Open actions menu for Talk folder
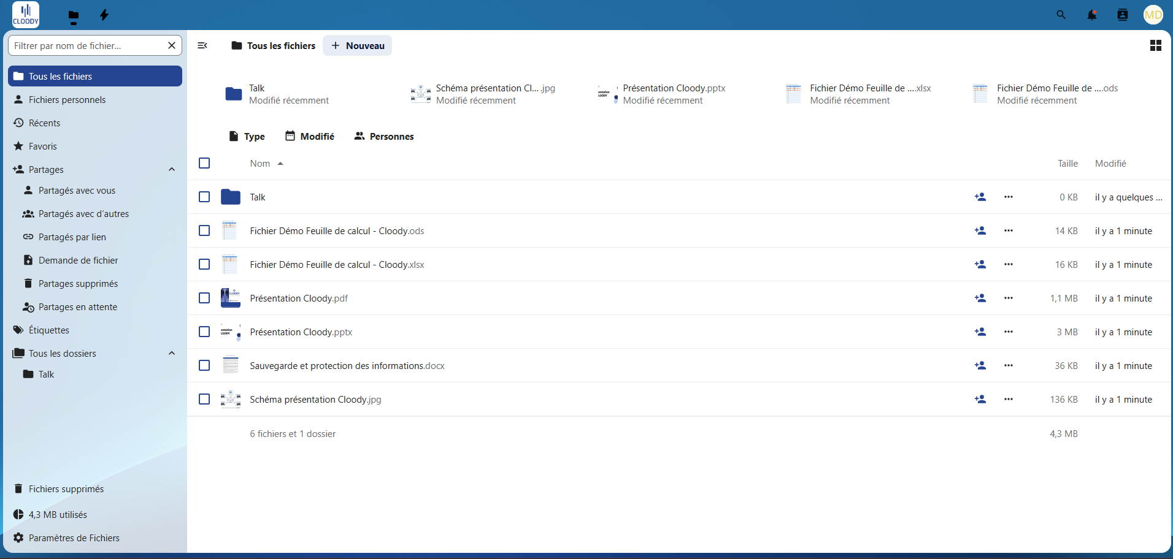Viewport: 1173px width, 559px height. (1009, 197)
